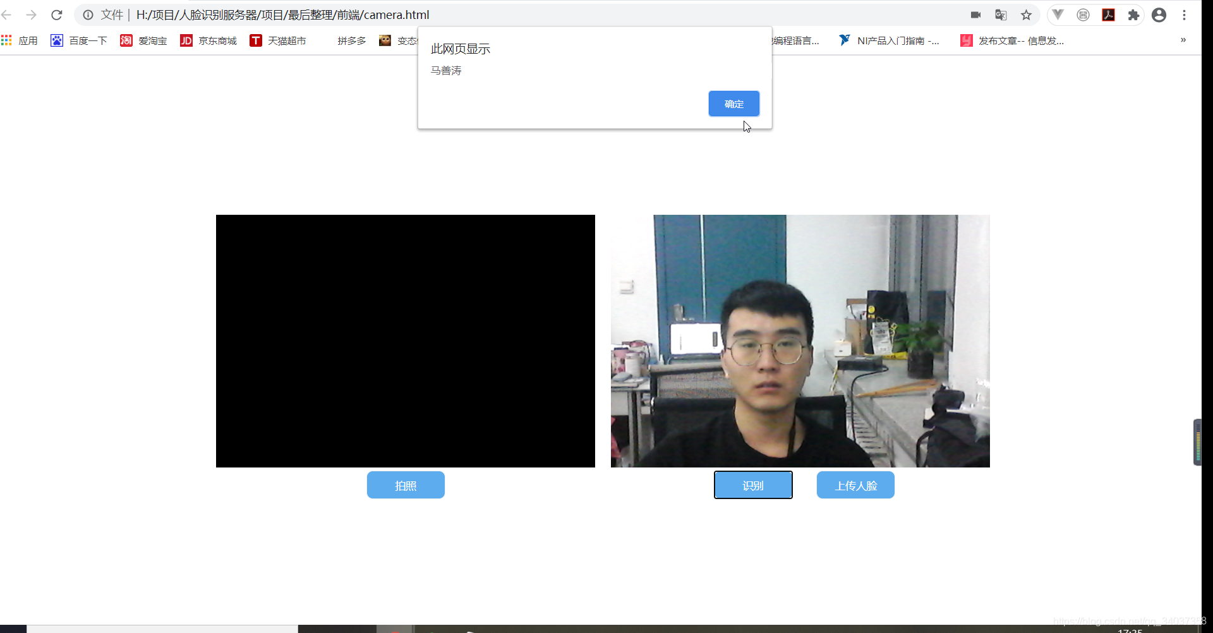Click the 确定 button in the alert dialog

tap(733, 104)
